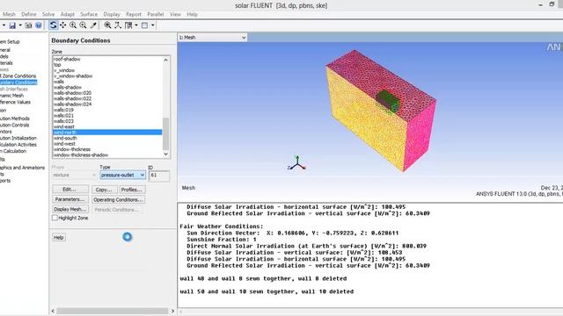This screenshot has height=316, width=563.
Task: Open the Arrange Workspace dropdown arrow
Action: coord(136,25)
